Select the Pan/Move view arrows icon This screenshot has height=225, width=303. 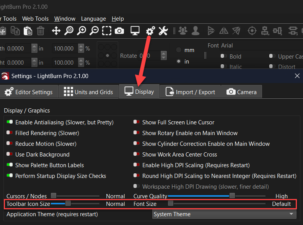pos(56,31)
